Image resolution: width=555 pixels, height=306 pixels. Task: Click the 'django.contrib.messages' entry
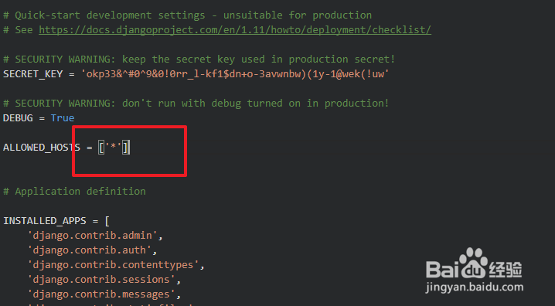(x=101, y=294)
